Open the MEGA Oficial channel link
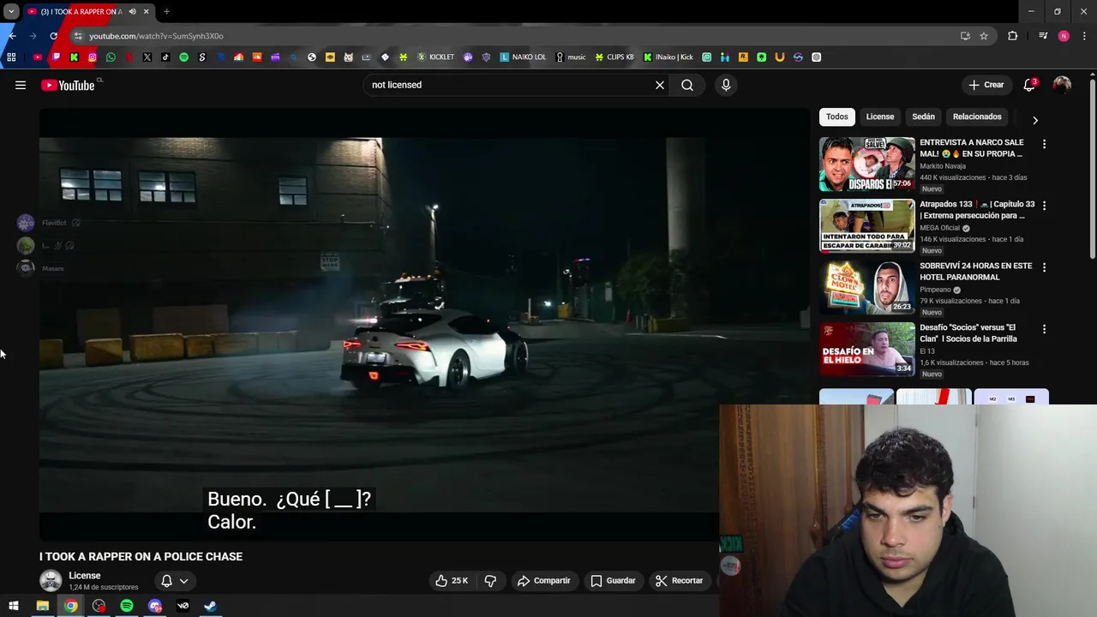This screenshot has height=617, width=1097. (940, 228)
